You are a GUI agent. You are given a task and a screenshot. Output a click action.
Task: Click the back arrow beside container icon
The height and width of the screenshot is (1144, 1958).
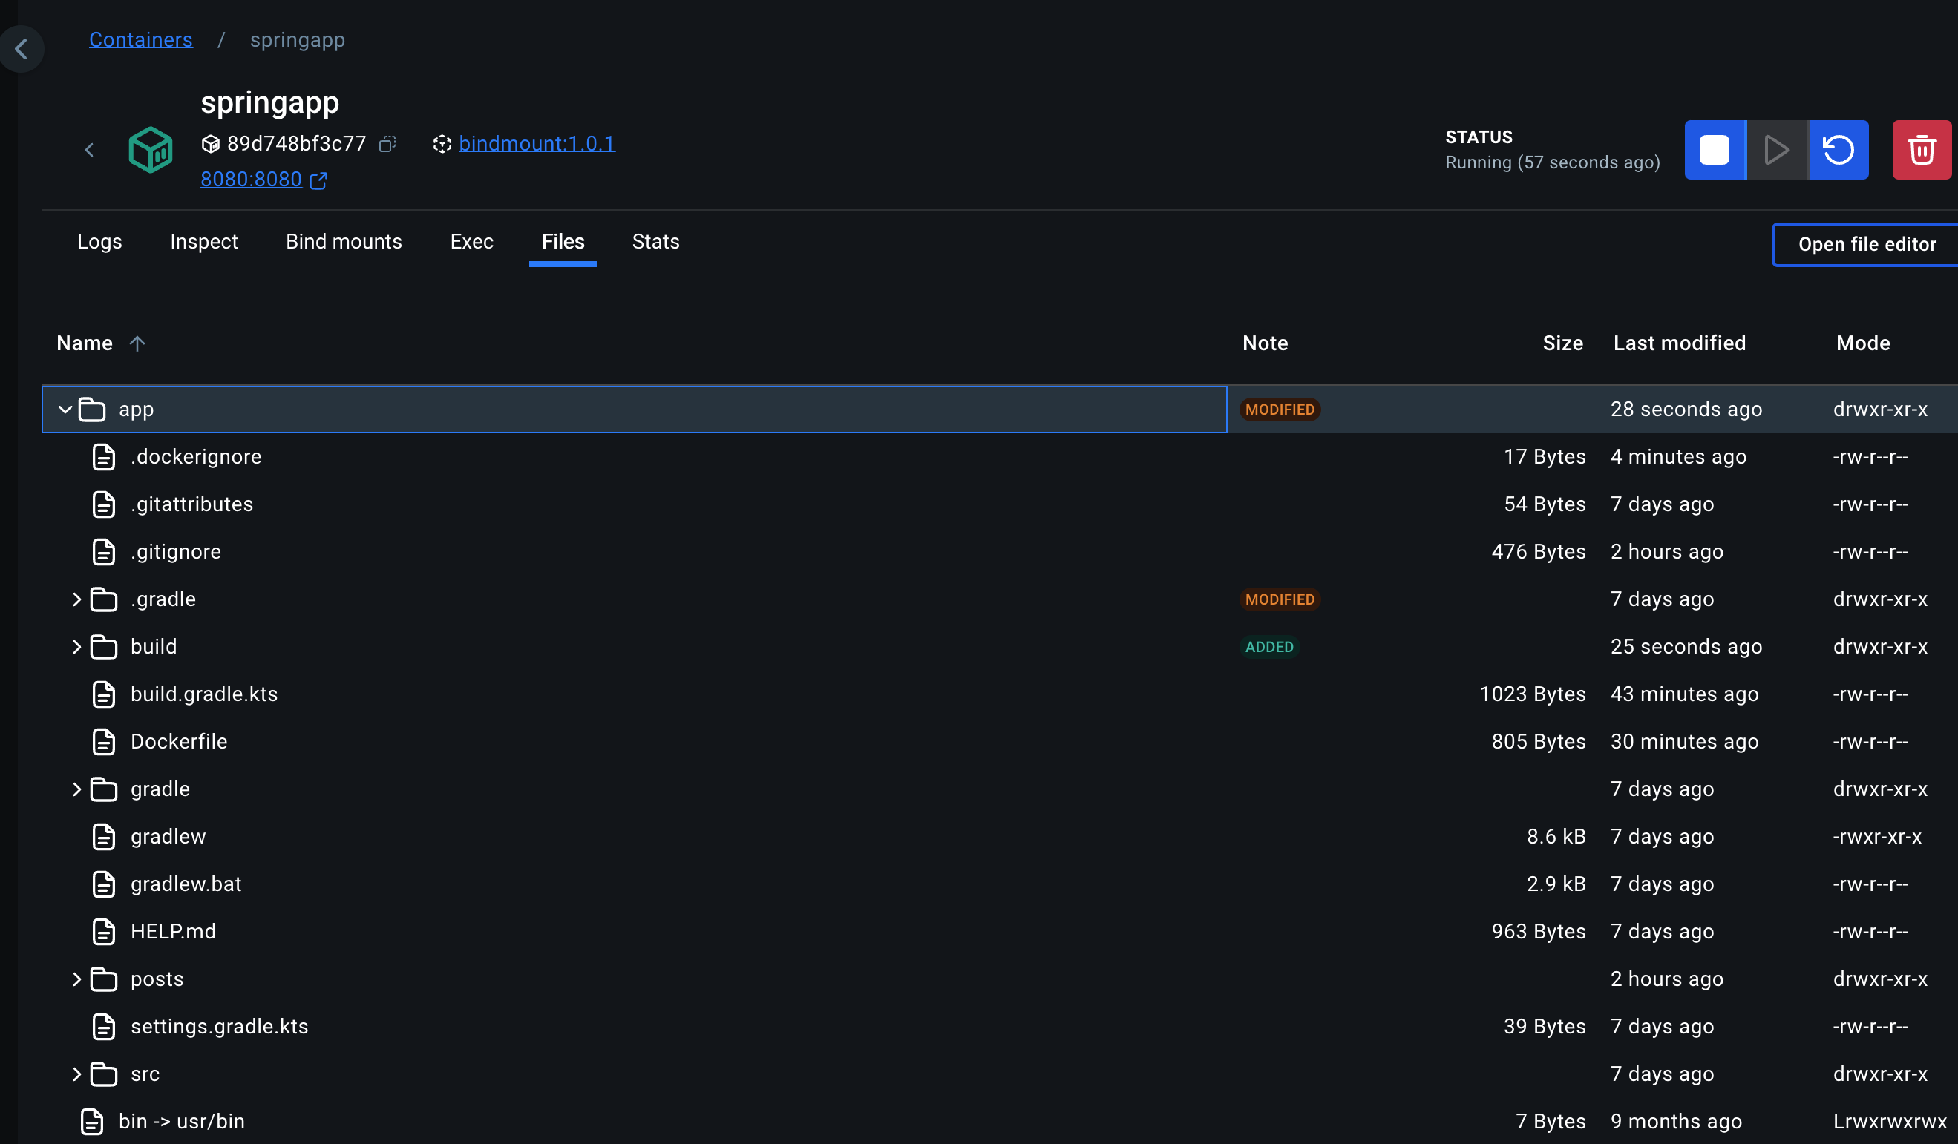tap(89, 150)
